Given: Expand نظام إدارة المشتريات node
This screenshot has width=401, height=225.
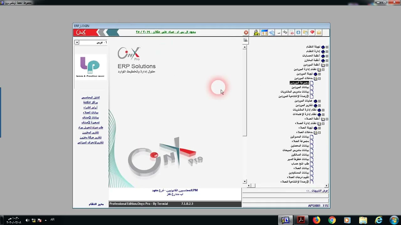Looking at the screenshot, I should 323,110.
